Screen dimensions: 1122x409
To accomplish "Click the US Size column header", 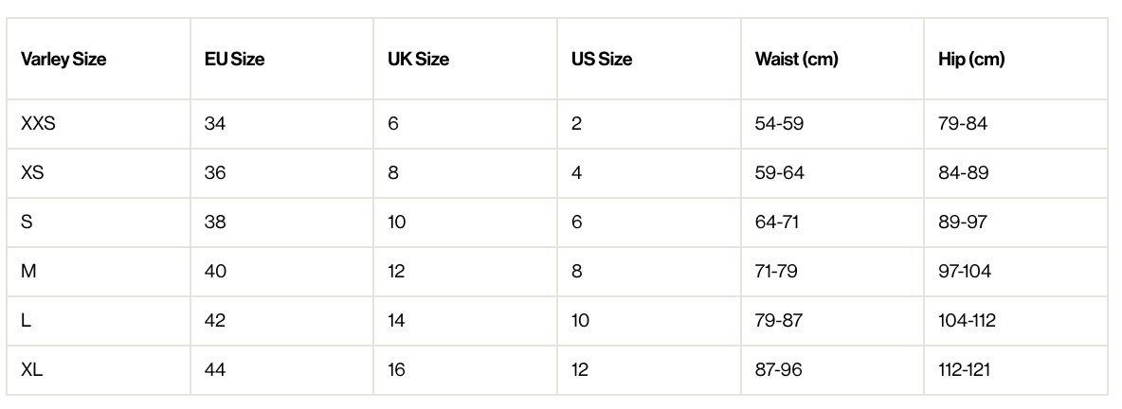I will click(602, 60).
